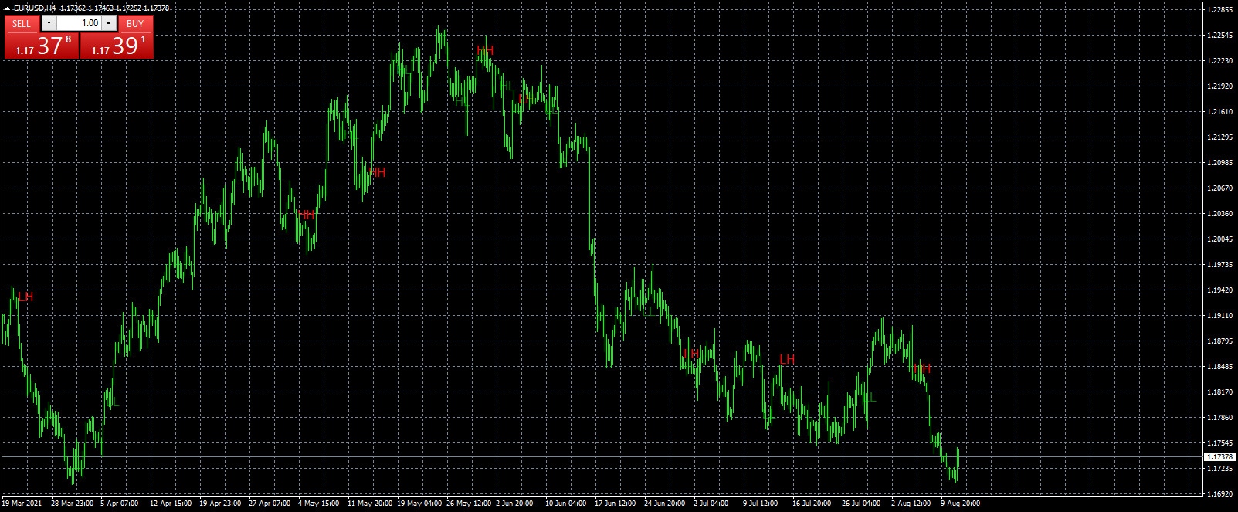Click the 10 Jun 04:00 time label
This screenshot has width=1238, height=512.
[565, 504]
